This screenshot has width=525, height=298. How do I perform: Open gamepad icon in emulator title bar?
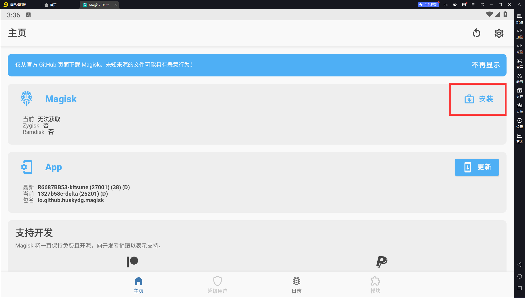pos(446,5)
